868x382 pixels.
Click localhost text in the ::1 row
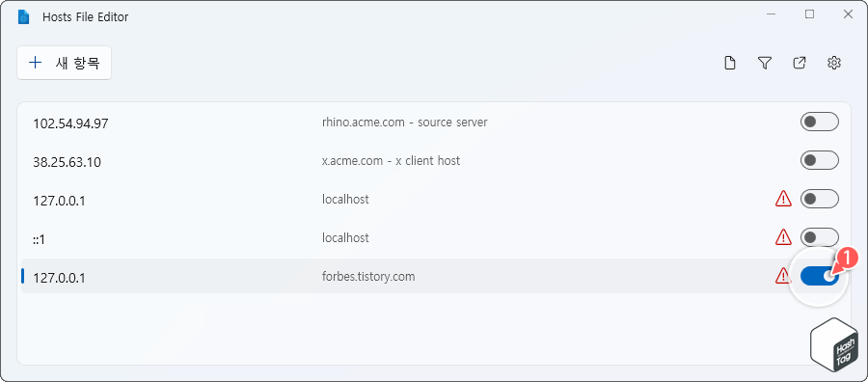[345, 237]
